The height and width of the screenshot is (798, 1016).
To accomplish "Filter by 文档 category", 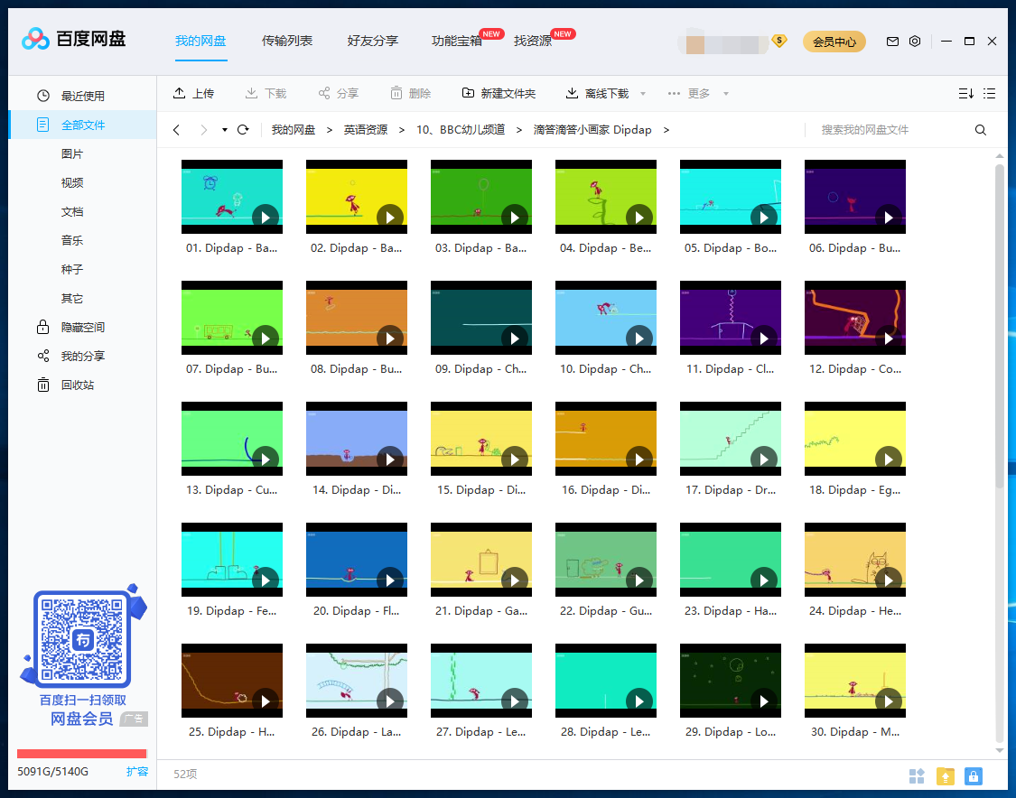I will 72,211.
